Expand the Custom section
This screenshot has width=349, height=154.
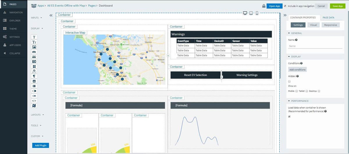(37, 136)
